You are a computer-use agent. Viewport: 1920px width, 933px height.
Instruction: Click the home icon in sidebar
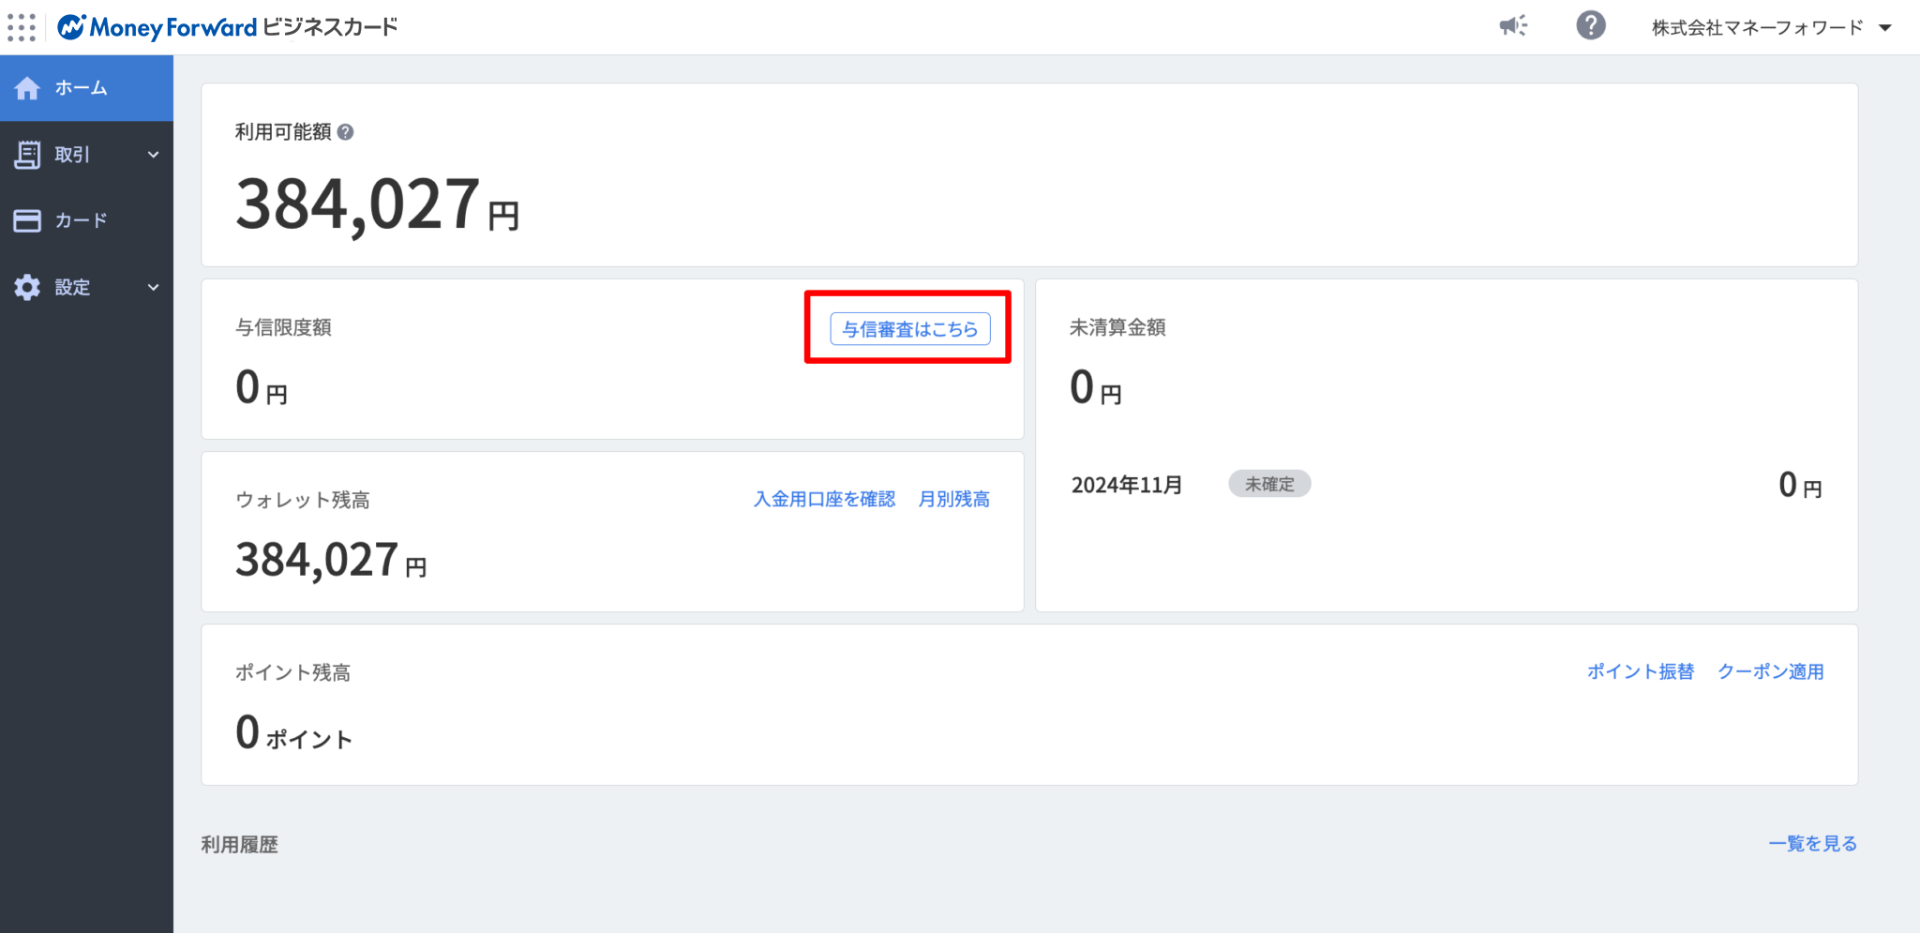pos(27,88)
